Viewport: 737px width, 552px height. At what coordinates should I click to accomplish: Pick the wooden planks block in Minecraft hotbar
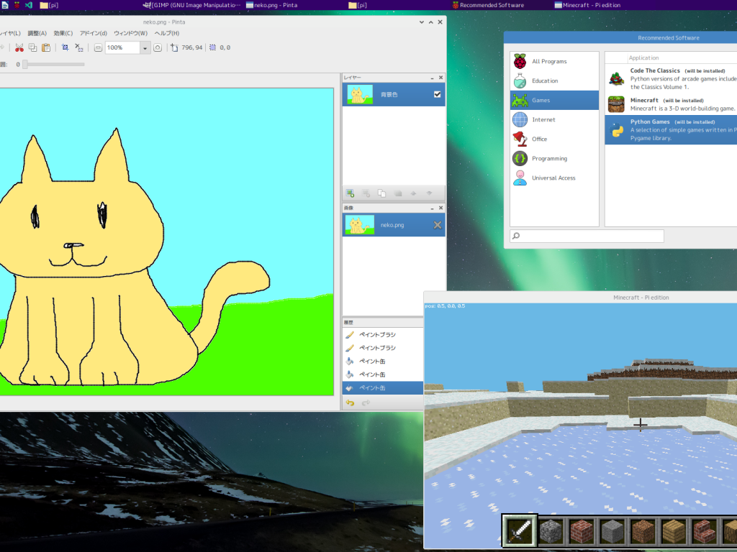[674, 531]
